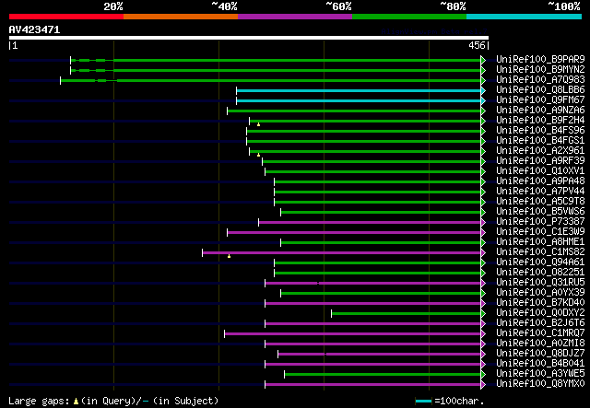Select the UniRef100_C1MRQ7 hit
This screenshot has height=408, width=590.
coord(540,333)
